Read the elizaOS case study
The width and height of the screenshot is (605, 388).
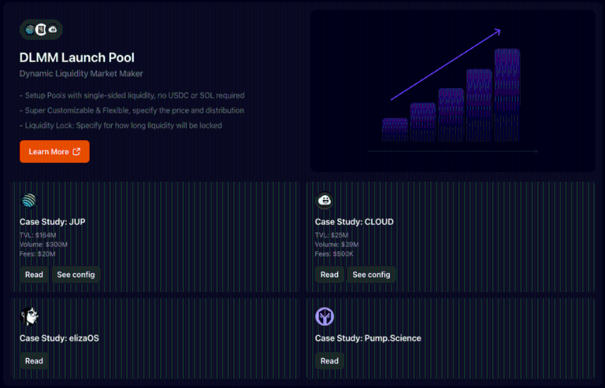[34, 361]
